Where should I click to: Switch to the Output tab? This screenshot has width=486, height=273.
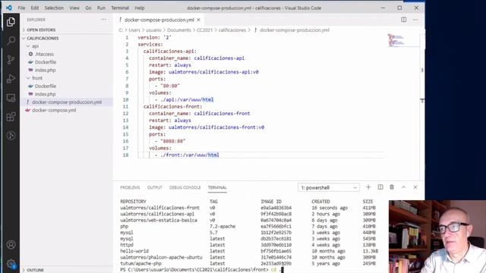[x=155, y=187]
